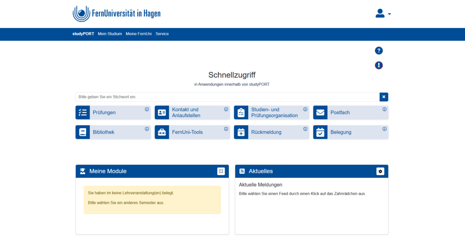Click the Schnellzugriff heading
Screen dimensions: 465x236
232,75
